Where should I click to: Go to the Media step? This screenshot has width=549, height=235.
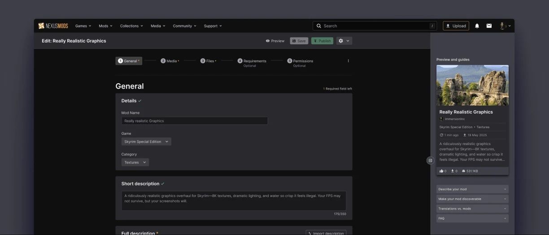click(x=170, y=61)
